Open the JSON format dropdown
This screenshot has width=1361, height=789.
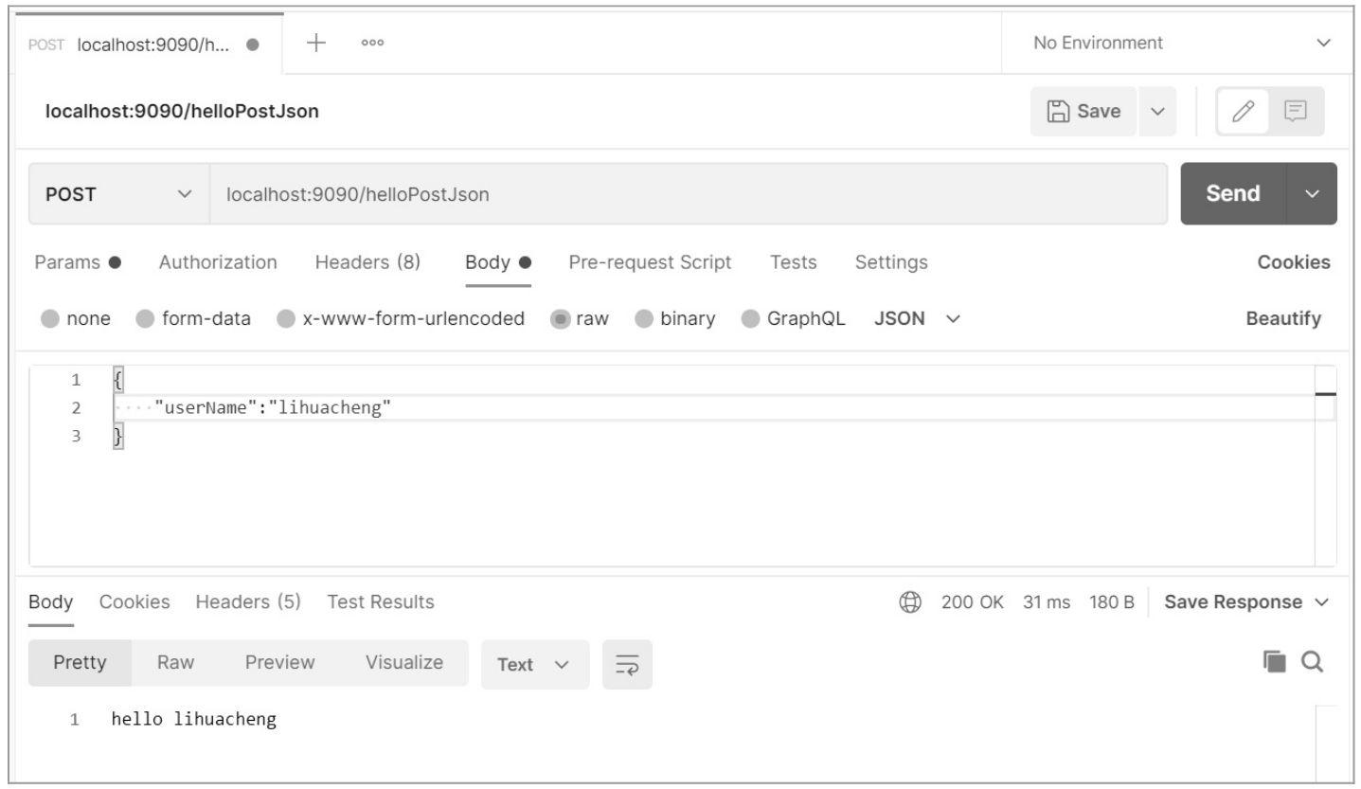pyautogui.click(x=917, y=319)
